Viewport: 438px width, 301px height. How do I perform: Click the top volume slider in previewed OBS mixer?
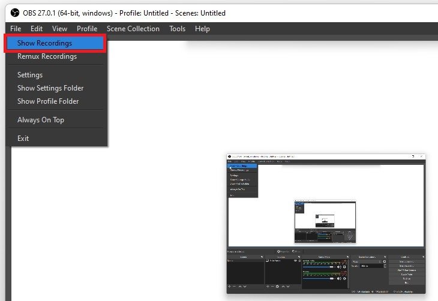[x=319, y=267]
